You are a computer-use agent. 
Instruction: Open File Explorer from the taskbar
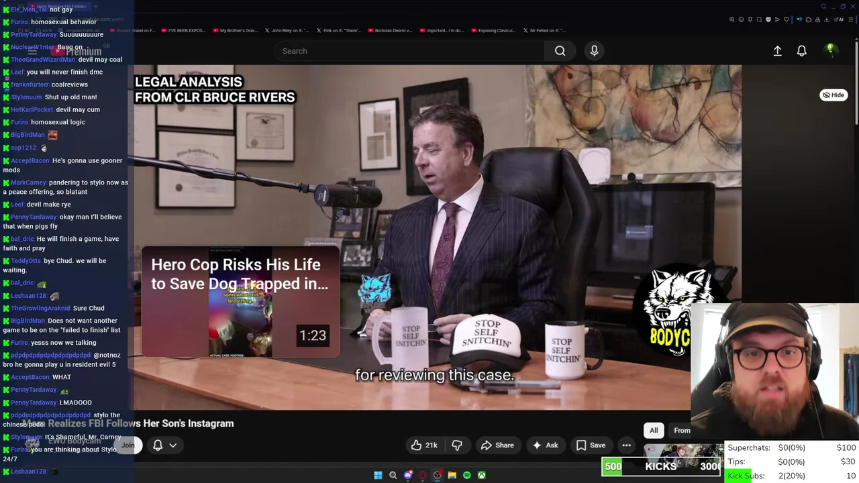[x=452, y=475]
